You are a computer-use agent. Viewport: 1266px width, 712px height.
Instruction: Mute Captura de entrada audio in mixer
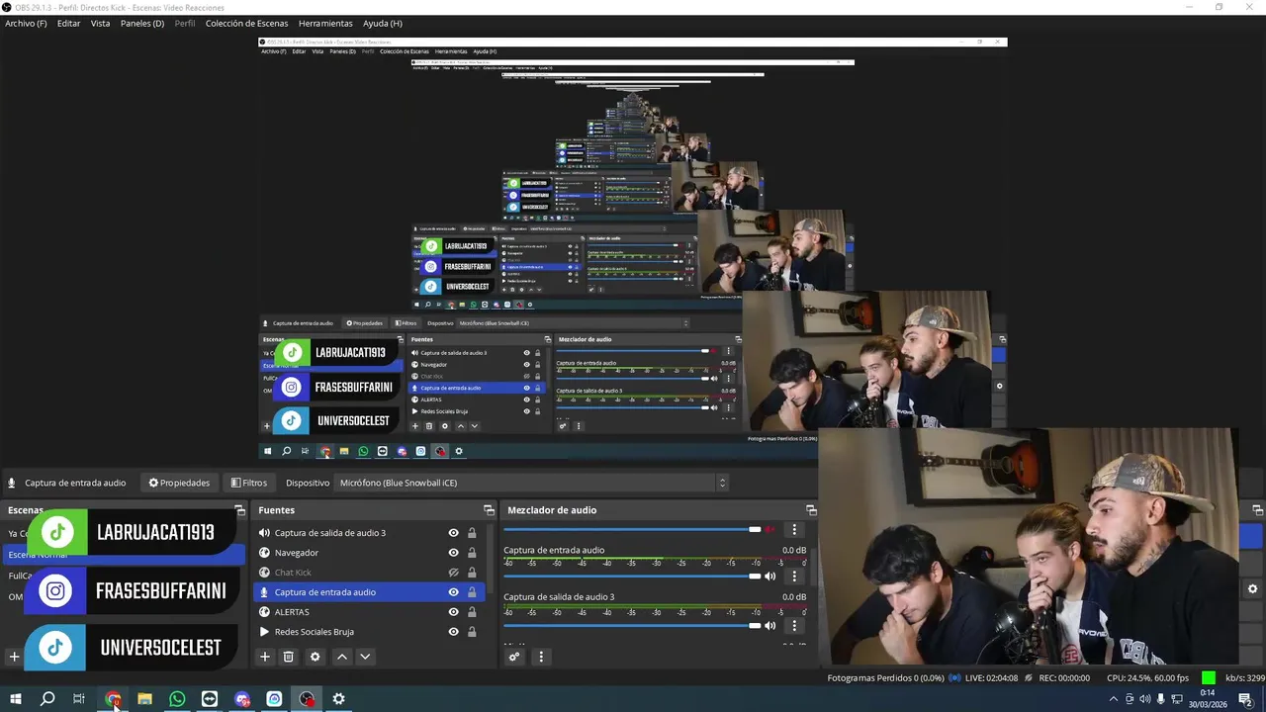[x=769, y=576]
